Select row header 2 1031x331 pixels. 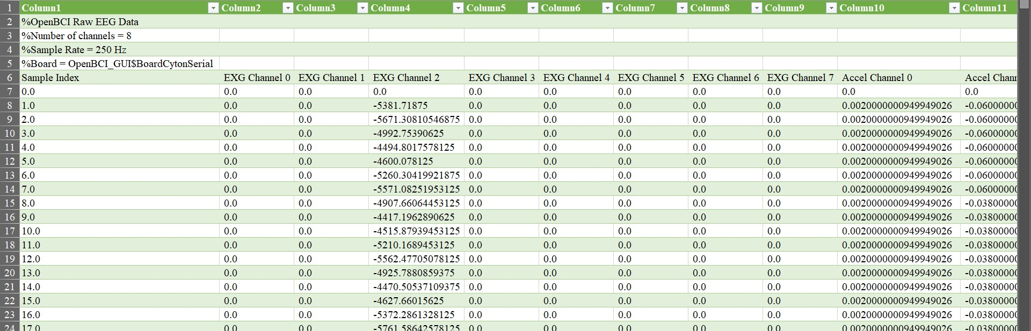(x=10, y=22)
